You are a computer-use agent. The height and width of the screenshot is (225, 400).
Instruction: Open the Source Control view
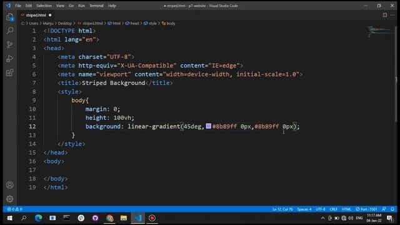coord(10,44)
